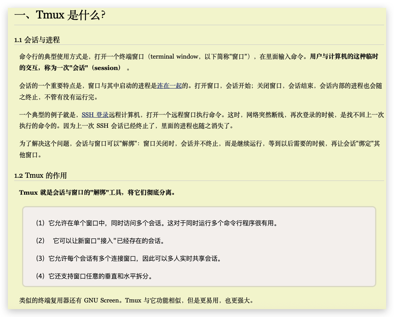394x317 pixels.
Task: Click list item (3) 它允许每个会话有多个连接窗口
Action: 129,258
